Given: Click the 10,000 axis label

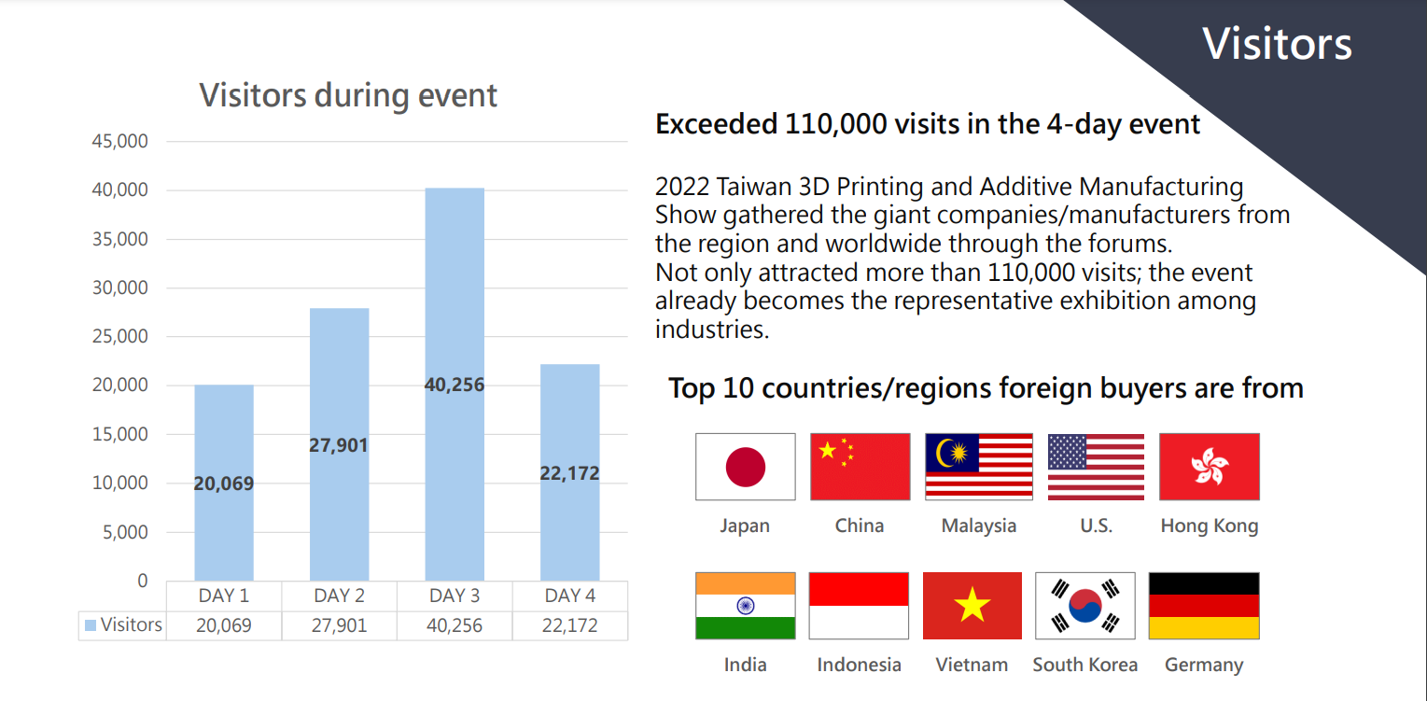Looking at the screenshot, I should coord(119,483).
